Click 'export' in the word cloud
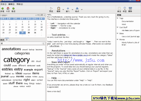This screenshot has height=101, width=141. point(39,70)
